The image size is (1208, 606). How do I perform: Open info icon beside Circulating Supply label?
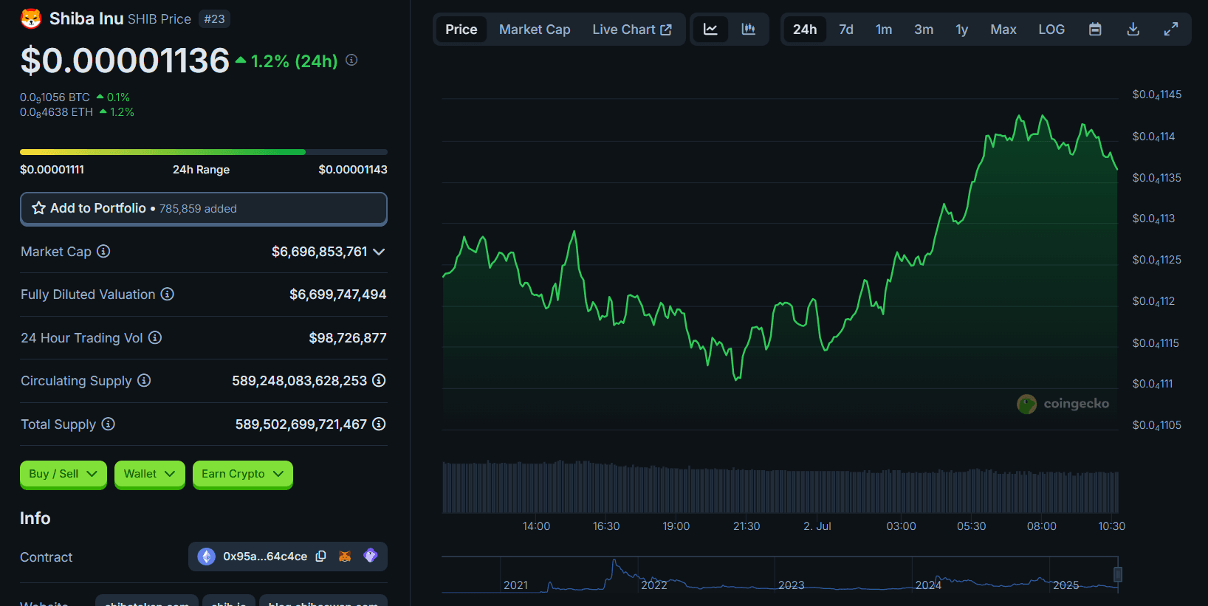[144, 380]
